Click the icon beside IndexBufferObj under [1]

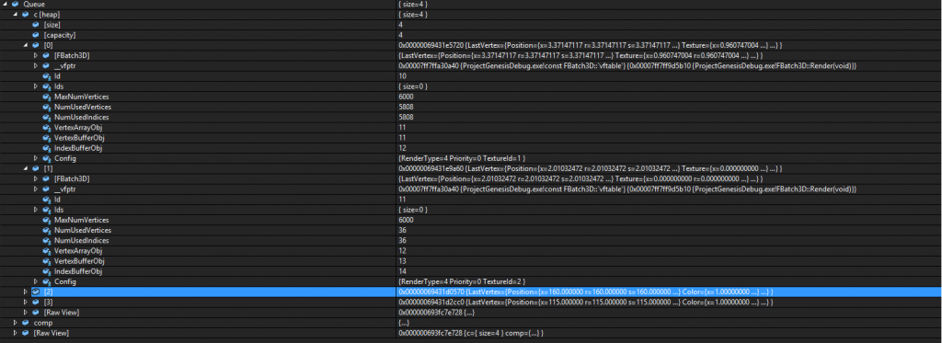(x=46, y=271)
